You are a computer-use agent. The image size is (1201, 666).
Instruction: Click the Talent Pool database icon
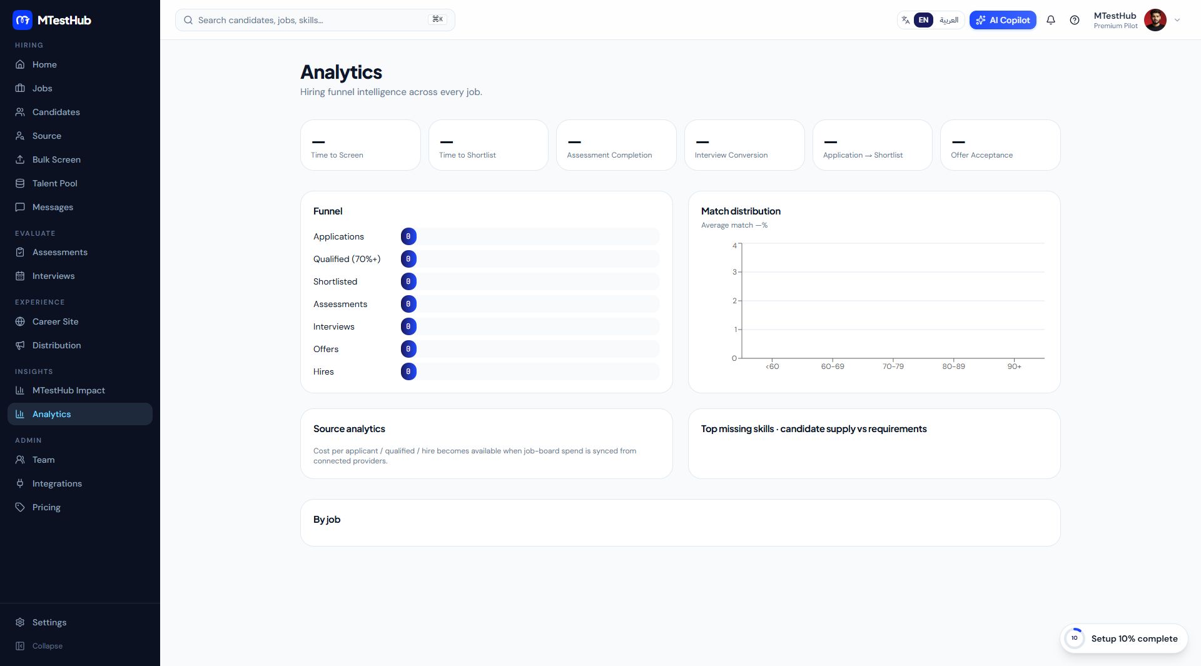[20, 183]
